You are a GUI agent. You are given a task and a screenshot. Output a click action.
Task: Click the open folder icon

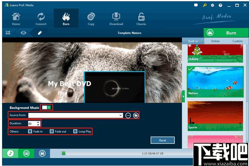point(136,115)
